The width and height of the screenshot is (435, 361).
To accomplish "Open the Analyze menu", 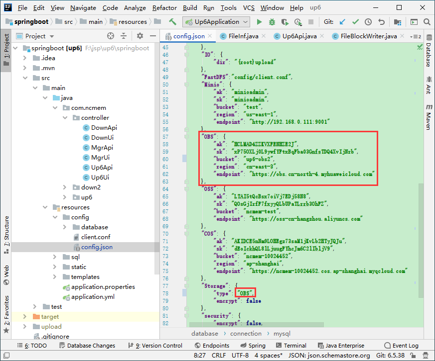I will point(135,8).
